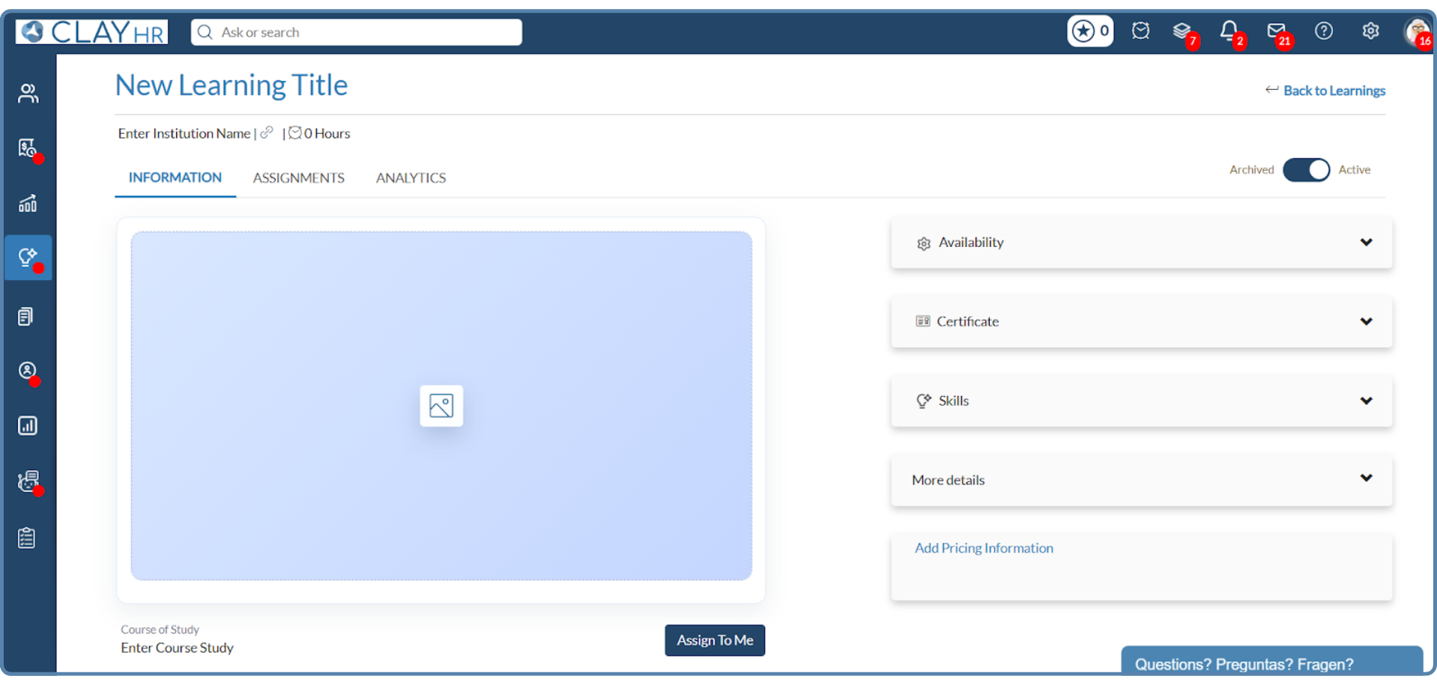Toggle the Archived/Active switch

(1306, 170)
